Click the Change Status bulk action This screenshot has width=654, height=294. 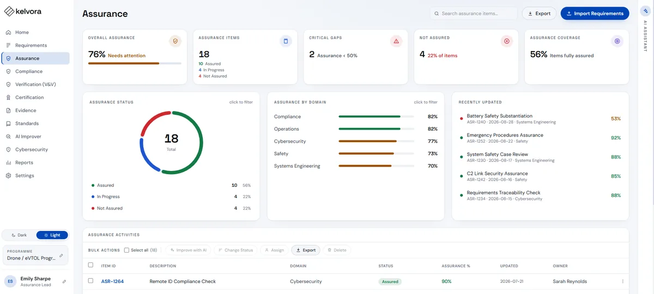[235, 250]
